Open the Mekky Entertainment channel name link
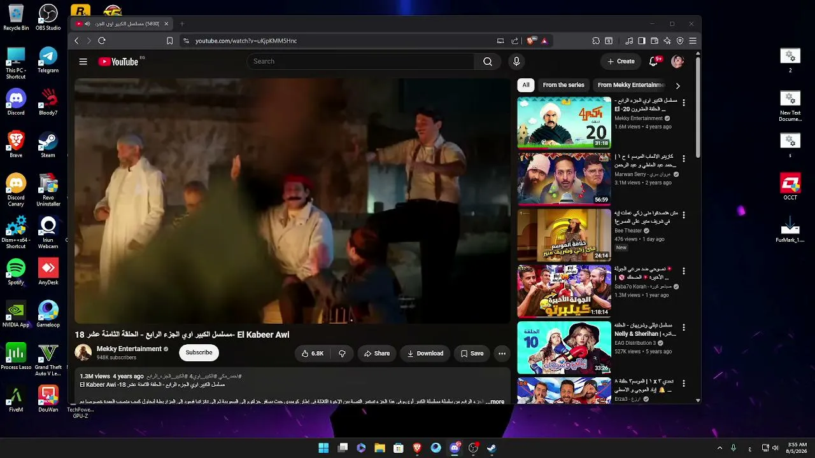The width and height of the screenshot is (815, 458). pos(129,349)
